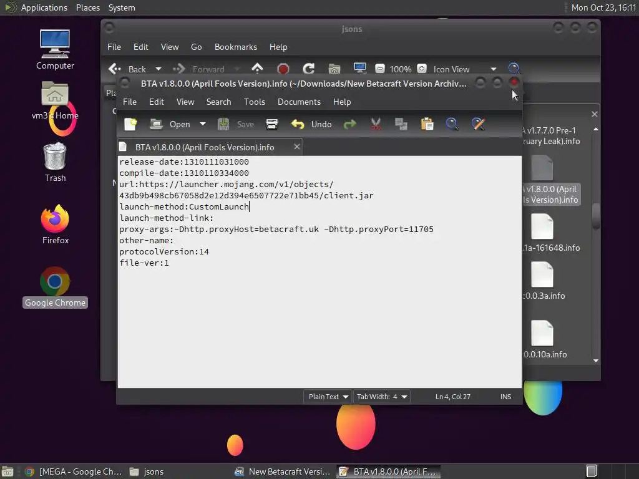Click the proxy-args line in the editor
Viewport: 639px width, 479px height.
coord(276,230)
